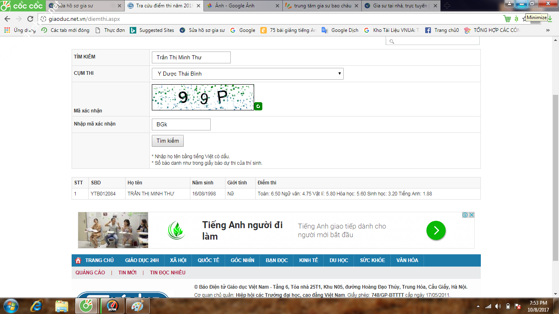Click the volume icon in system tray

coord(498,306)
